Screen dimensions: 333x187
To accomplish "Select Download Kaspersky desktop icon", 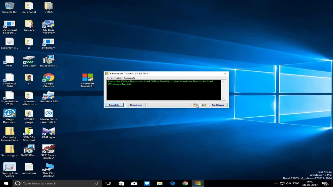I will pos(10,27).
